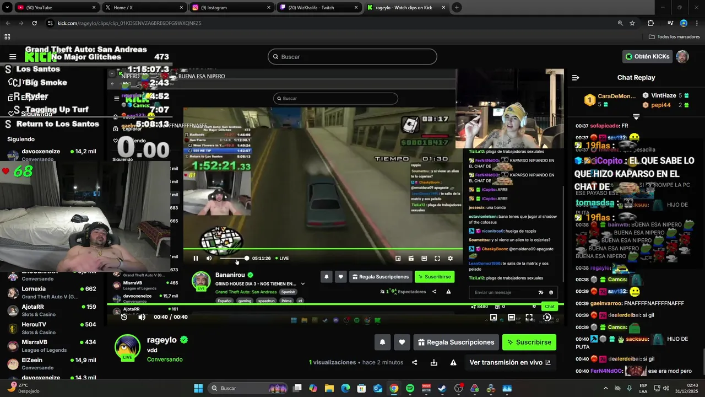The width and height of the screenshot is (705, 397).
Task: Mute the clip volume speaker icon
Action: (x=142, y=317)
